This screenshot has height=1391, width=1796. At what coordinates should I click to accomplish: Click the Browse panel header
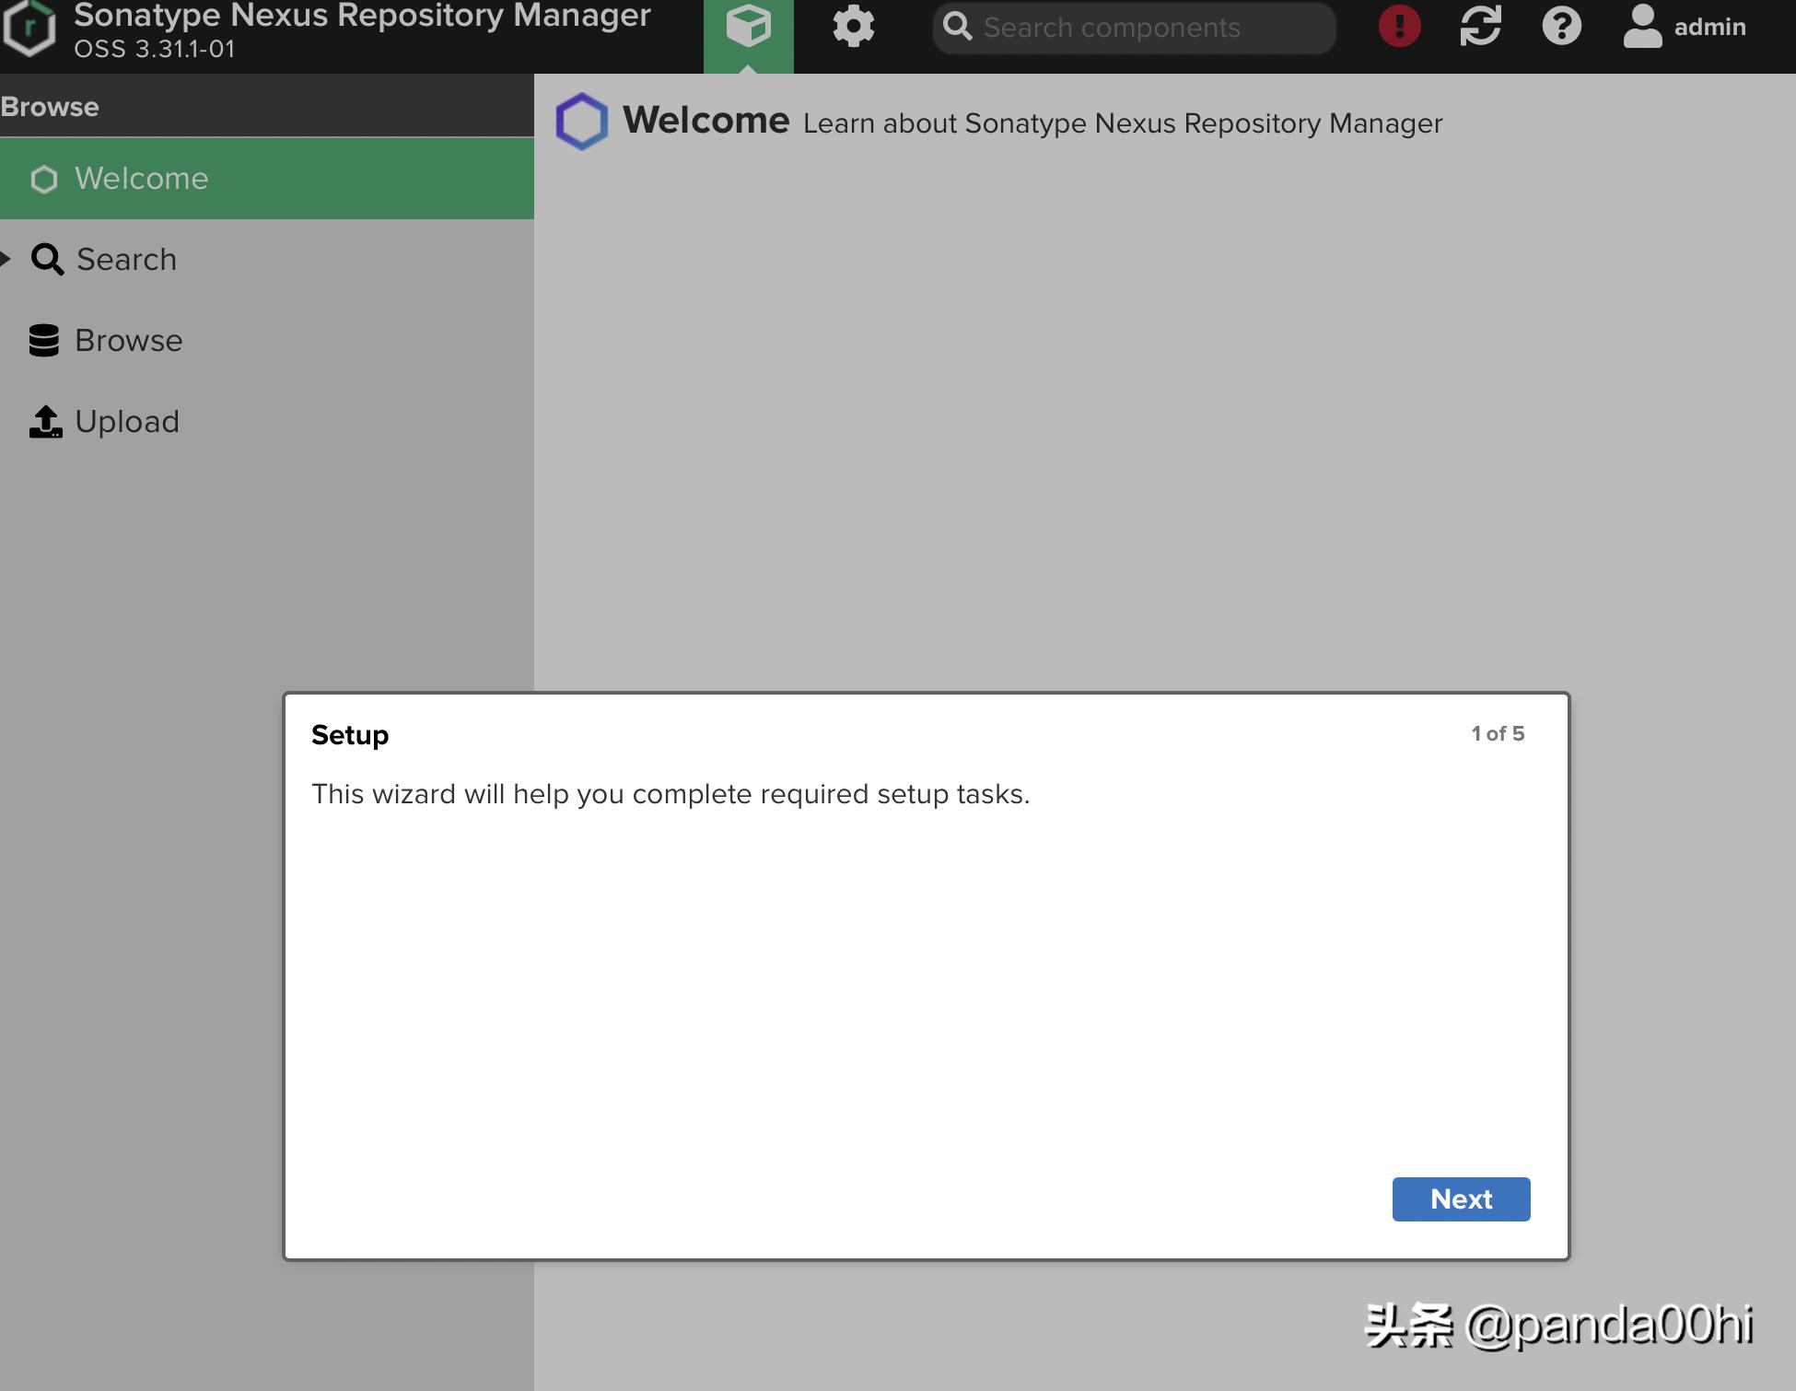click(50, 107)
